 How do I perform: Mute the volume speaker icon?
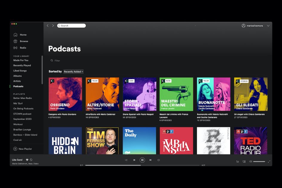tap(250, 161)
